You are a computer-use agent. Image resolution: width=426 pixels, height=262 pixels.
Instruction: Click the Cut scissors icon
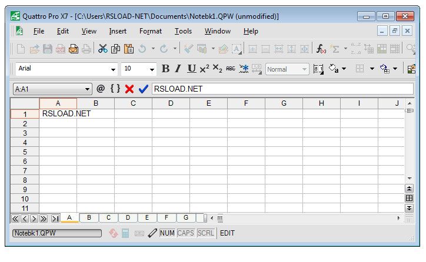point(103,49)
